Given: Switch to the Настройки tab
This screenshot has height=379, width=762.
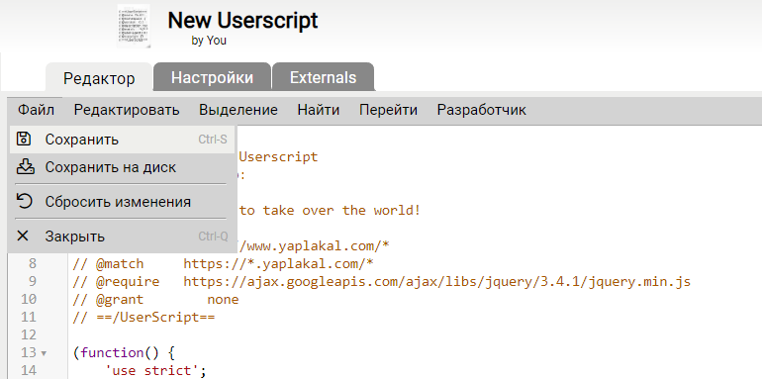Looking at the screenshot, I should click(212, 77).
